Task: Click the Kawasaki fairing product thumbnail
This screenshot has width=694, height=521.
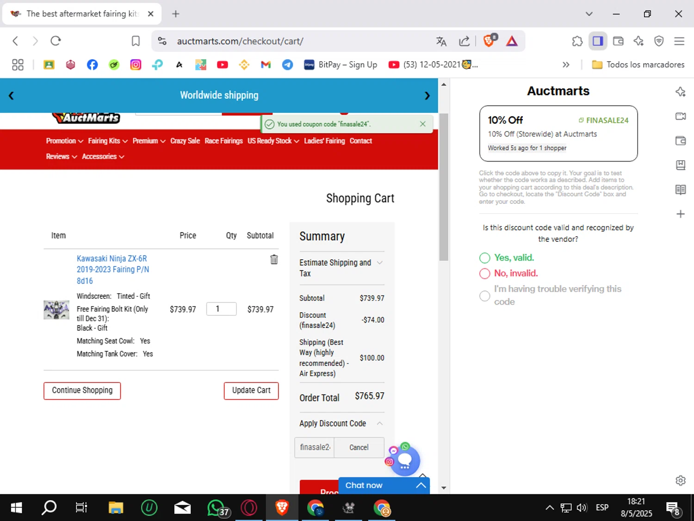Action: coord(56,310)
